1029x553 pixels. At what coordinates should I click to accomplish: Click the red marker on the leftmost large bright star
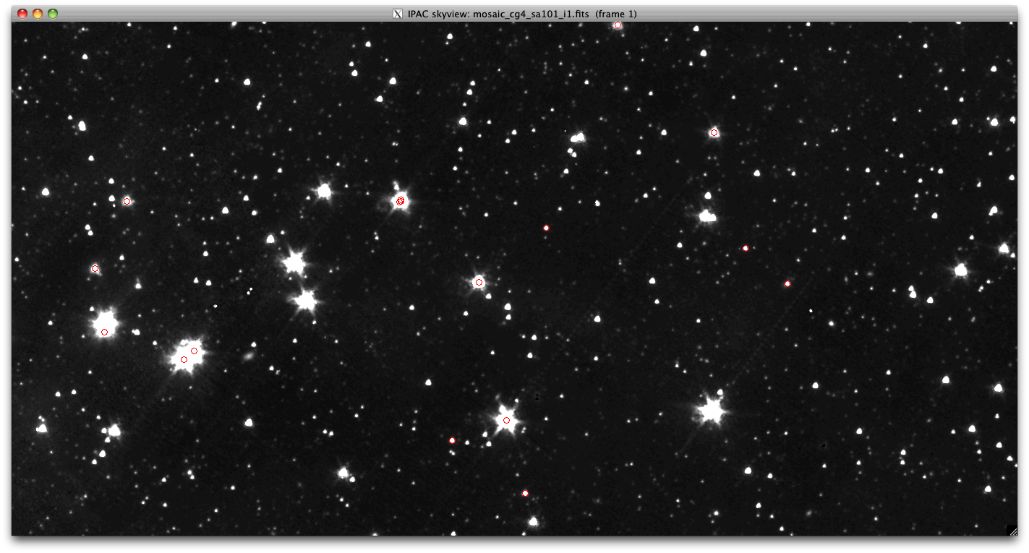tap(105, 332)
